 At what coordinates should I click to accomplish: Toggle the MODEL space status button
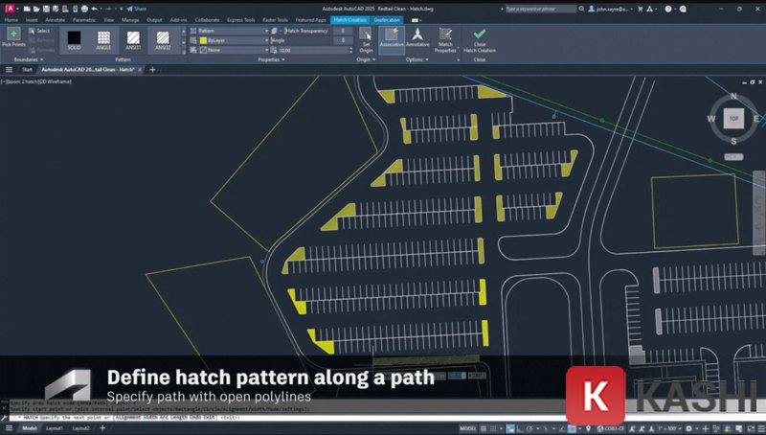467,428
